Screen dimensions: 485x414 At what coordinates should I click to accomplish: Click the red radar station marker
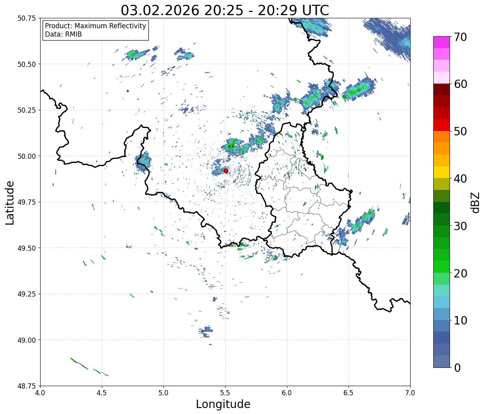(x=226, y=171)
